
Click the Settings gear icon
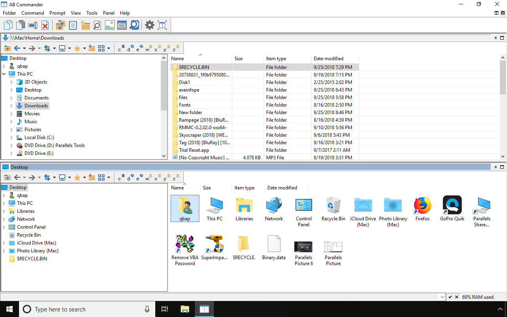click(149, 25)
